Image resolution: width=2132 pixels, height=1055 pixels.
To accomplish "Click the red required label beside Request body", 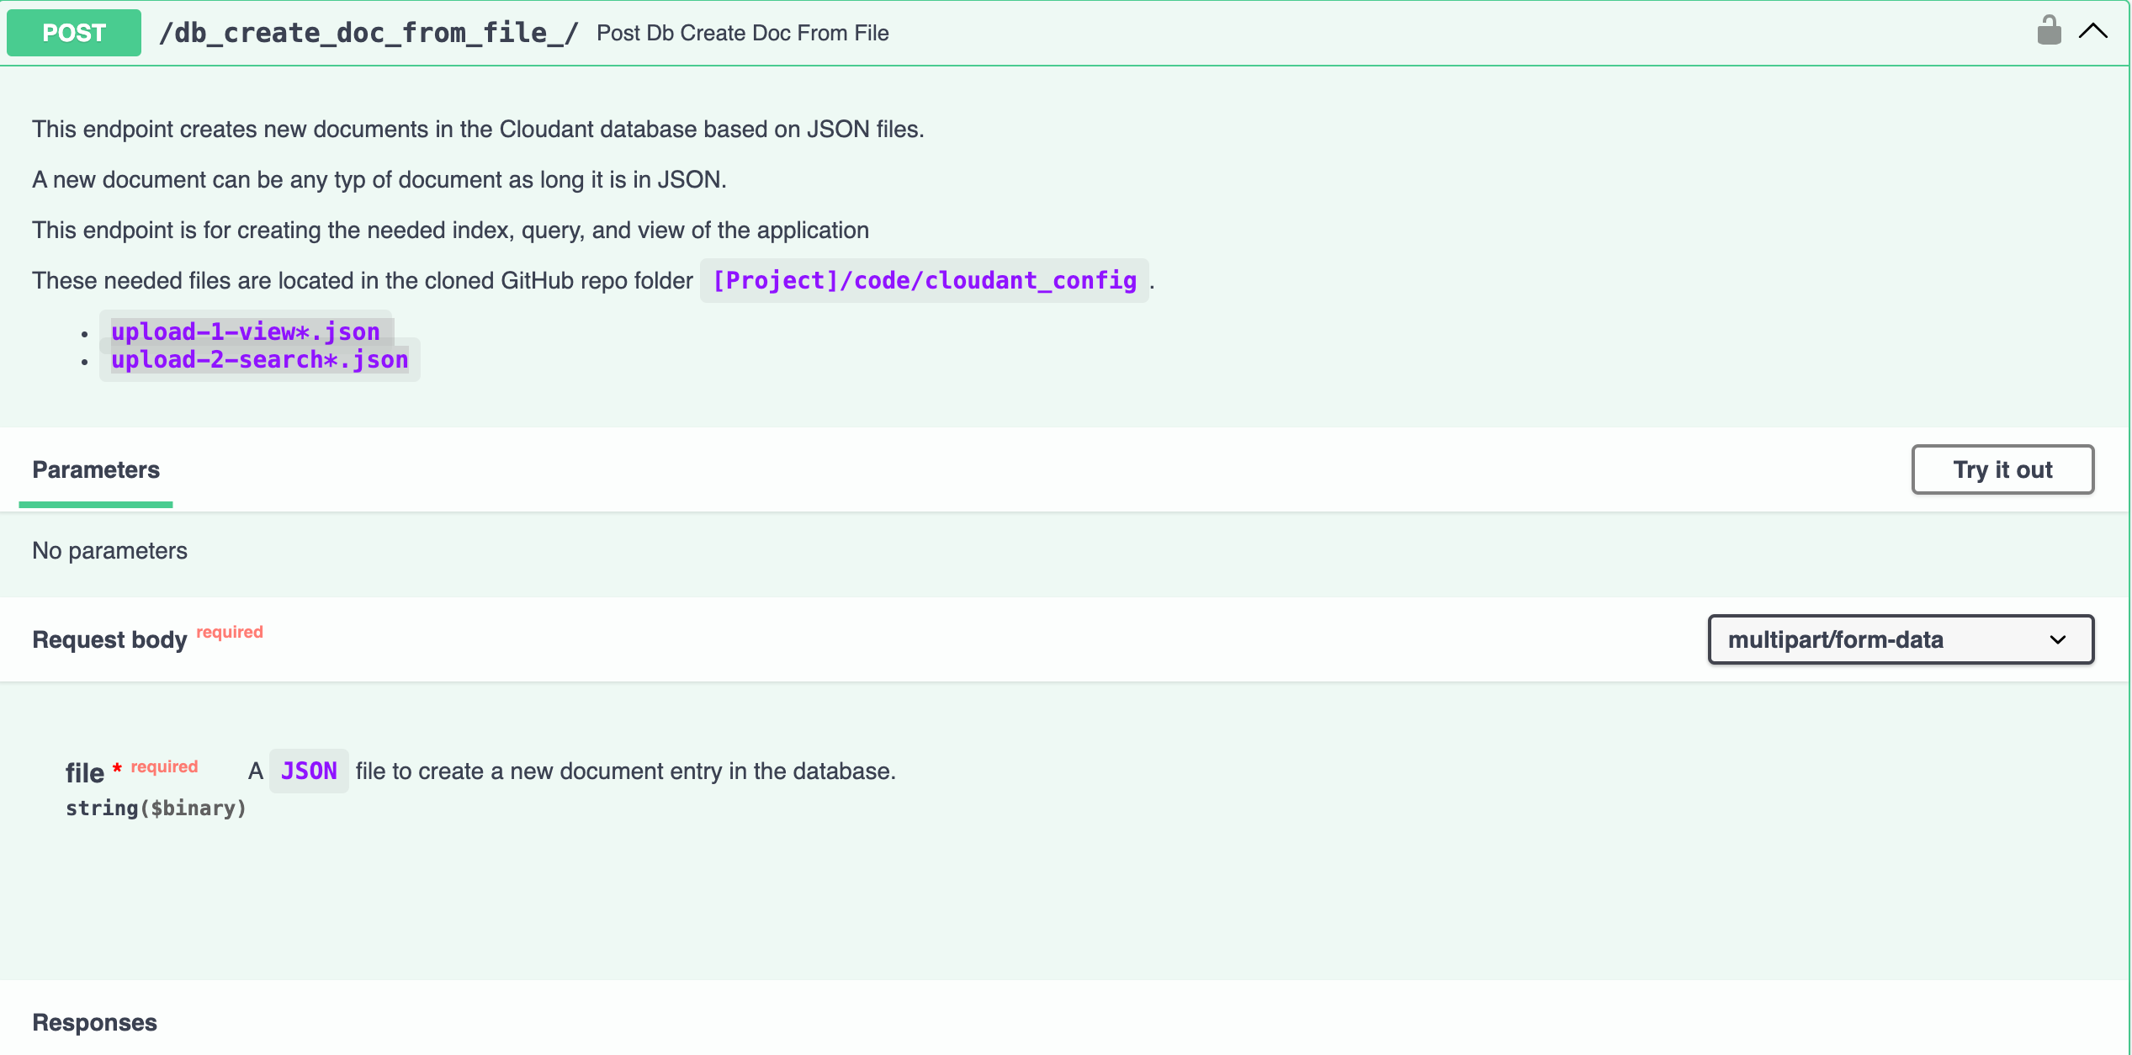I will click(x=229, y=632).
